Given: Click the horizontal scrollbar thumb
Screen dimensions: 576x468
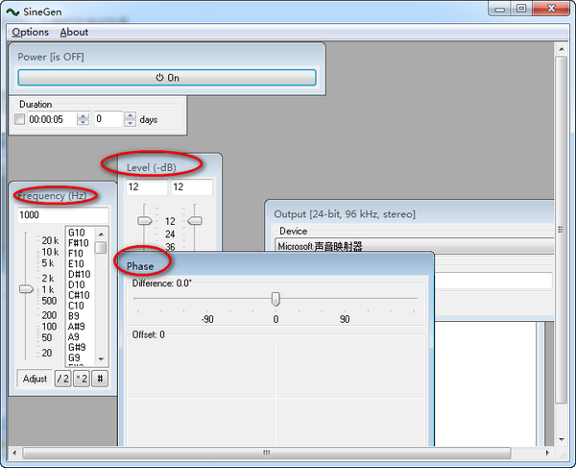Looking at the screenshot, I should click(267, 453).
